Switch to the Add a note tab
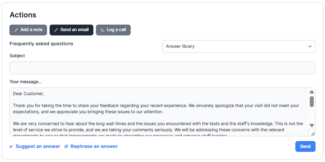The width and height of the screenshot is (325, 162). tap(28, 30)
